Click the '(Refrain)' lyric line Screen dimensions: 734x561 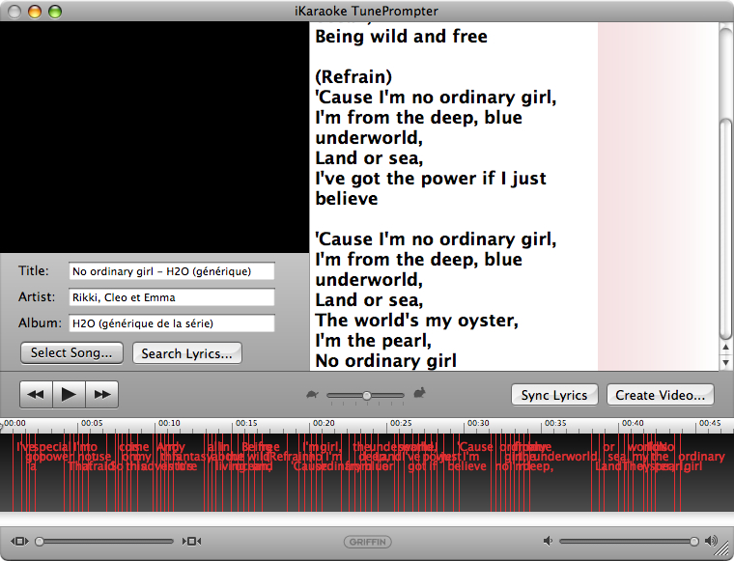(353, 77)
